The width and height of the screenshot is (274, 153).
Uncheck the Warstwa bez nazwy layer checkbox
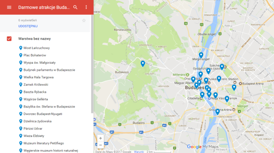9,39
